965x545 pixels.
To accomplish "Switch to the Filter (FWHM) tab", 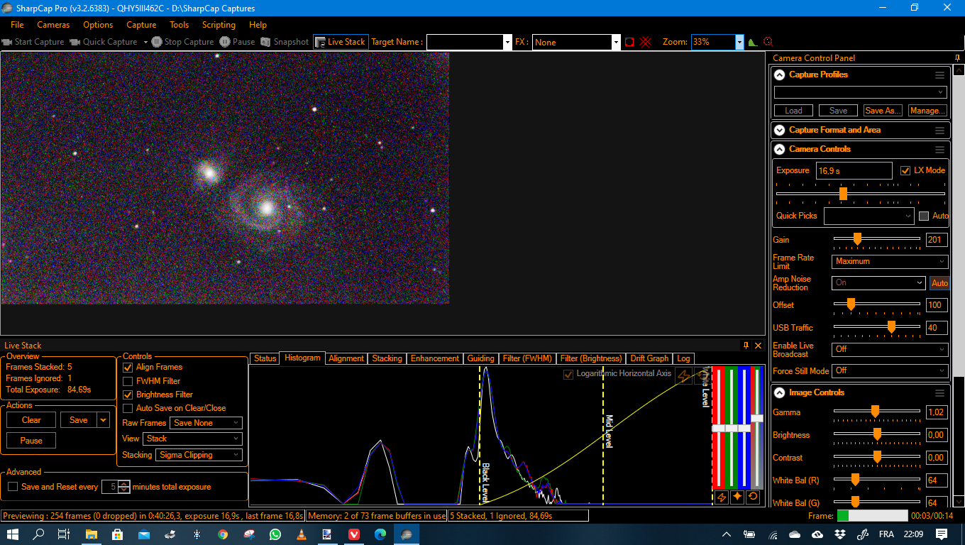I will pos(527,358).
